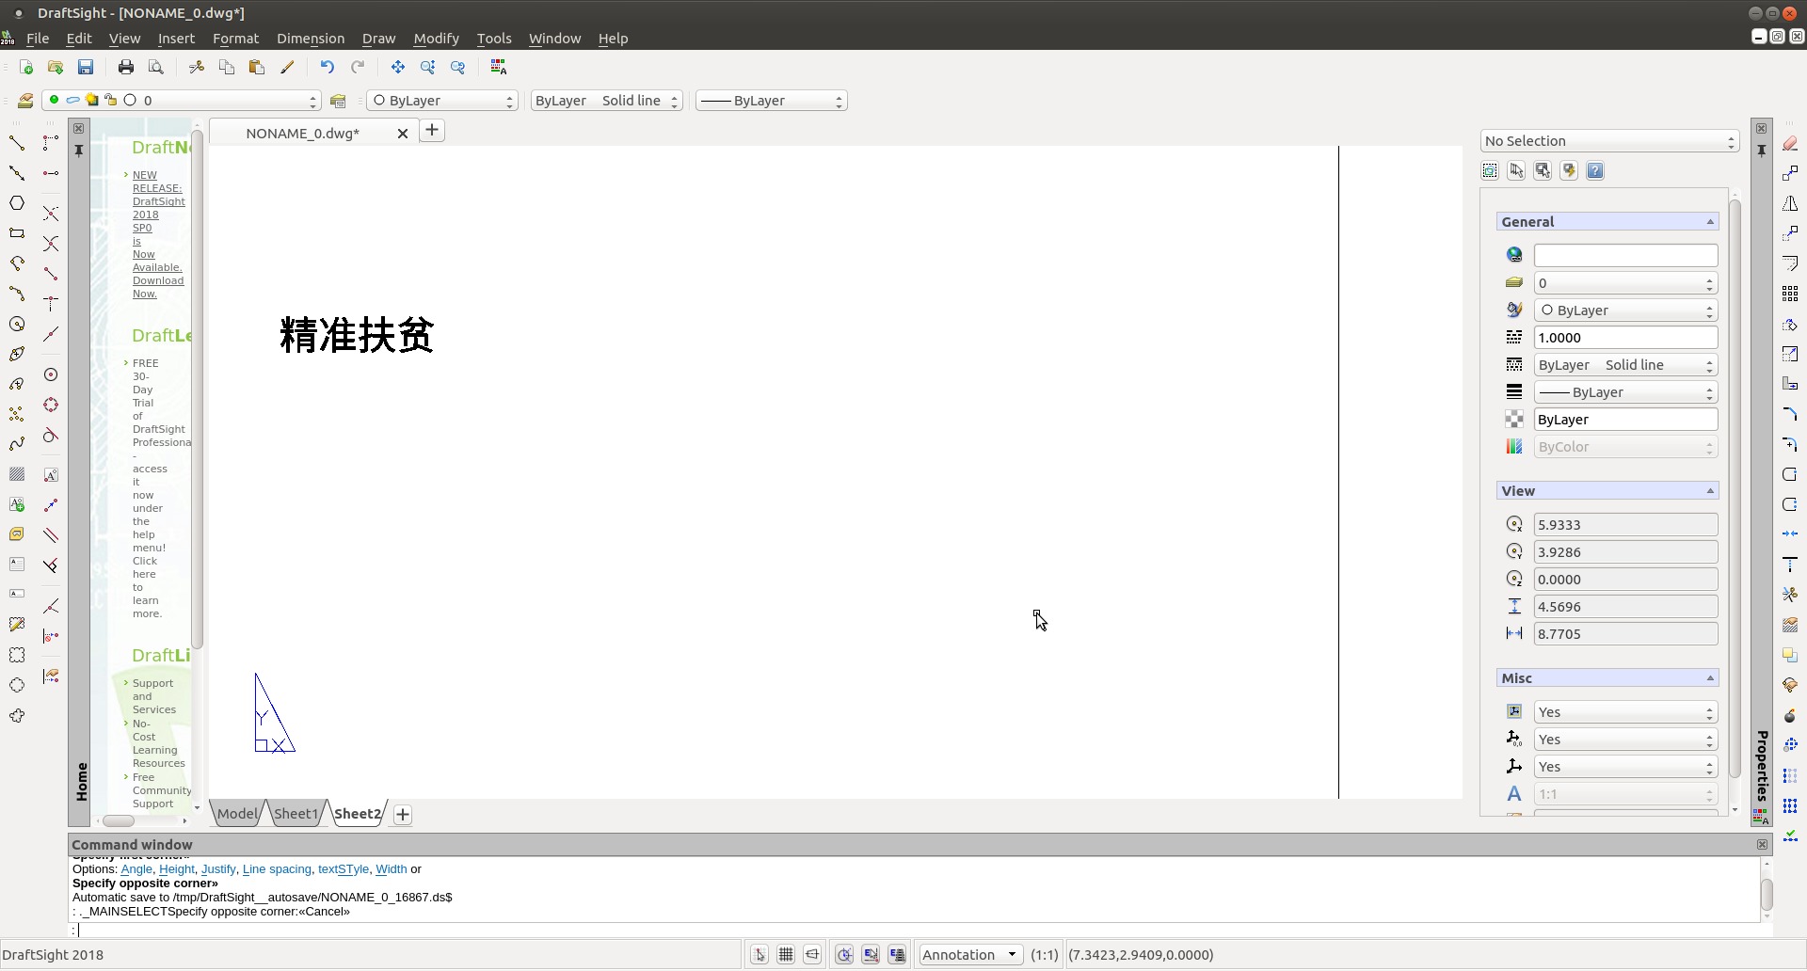Open Print Preview from the toolbar
Screen dimensions: 1807x971
point(156,67)
